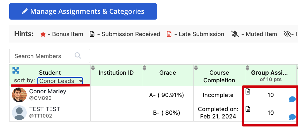Screen dimensions: 298x131
Task: Focus the Search Members field
Action: click(x=50, y=56)
